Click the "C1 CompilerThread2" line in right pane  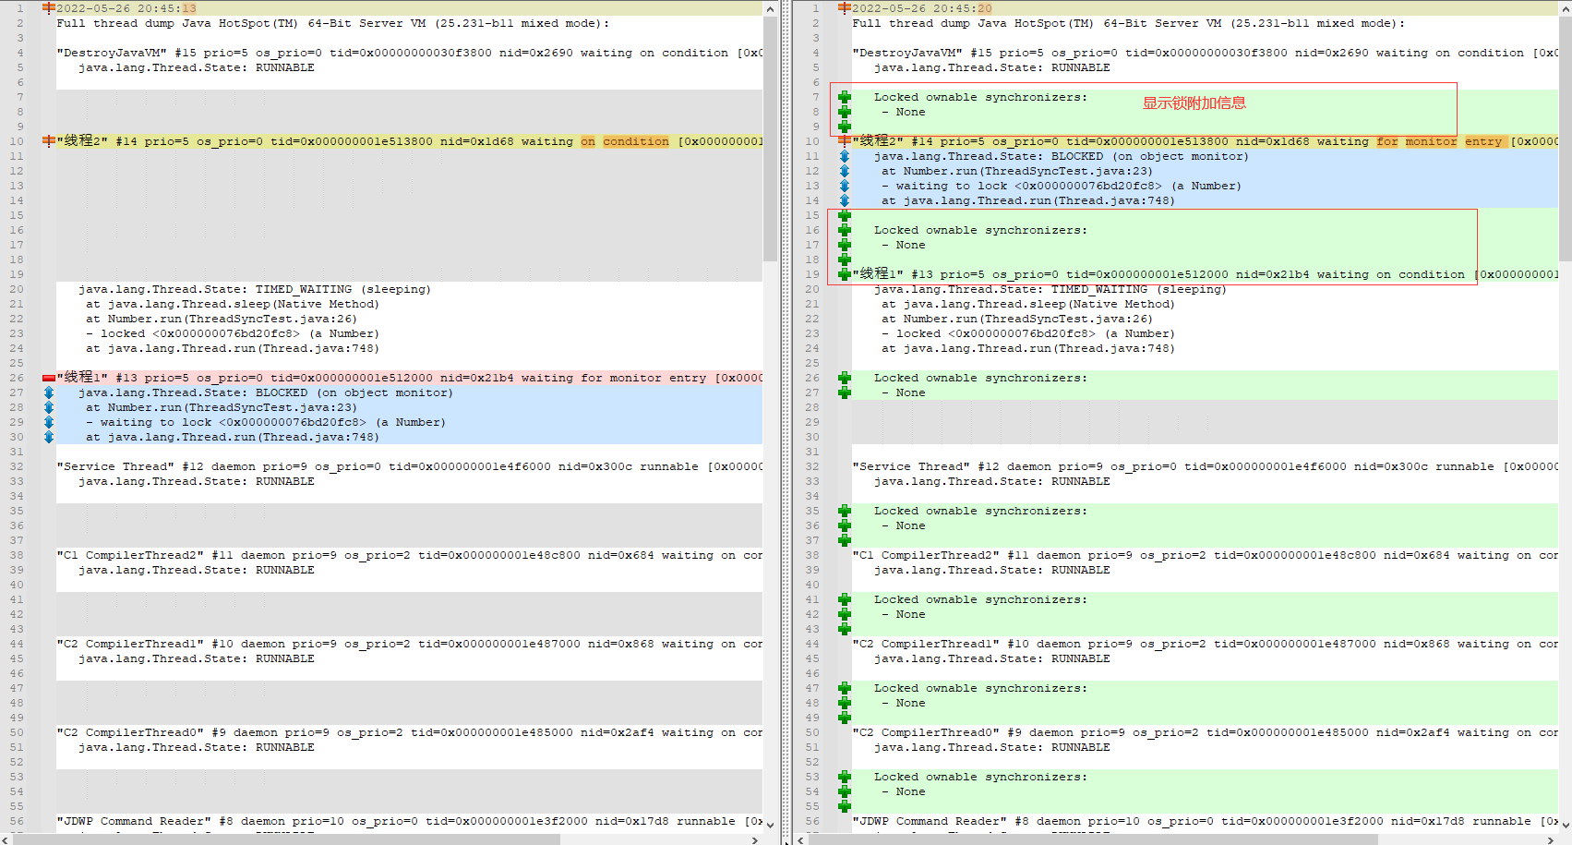point(1205,555)
